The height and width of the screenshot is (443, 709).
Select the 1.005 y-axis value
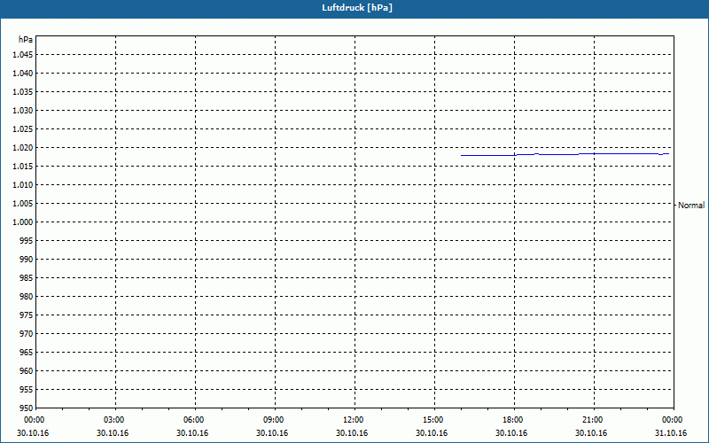click(x=23, y=204)
